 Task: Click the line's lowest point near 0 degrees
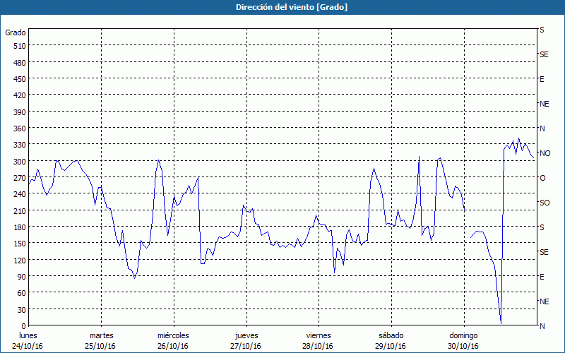tap(501, 323)
